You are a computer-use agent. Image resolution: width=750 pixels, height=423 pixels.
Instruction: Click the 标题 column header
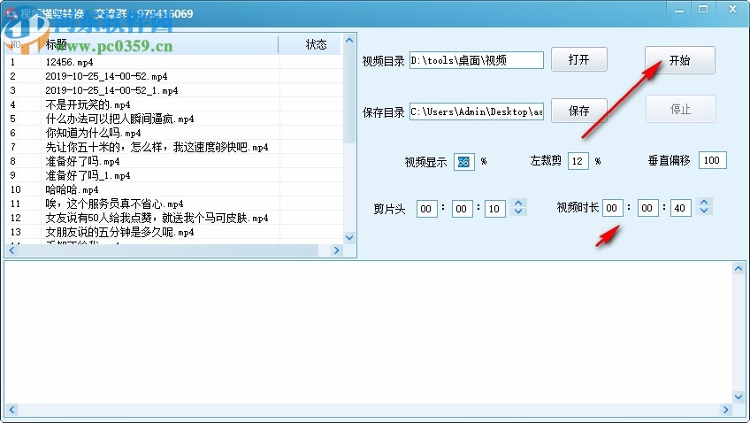(x=159, y=44)
